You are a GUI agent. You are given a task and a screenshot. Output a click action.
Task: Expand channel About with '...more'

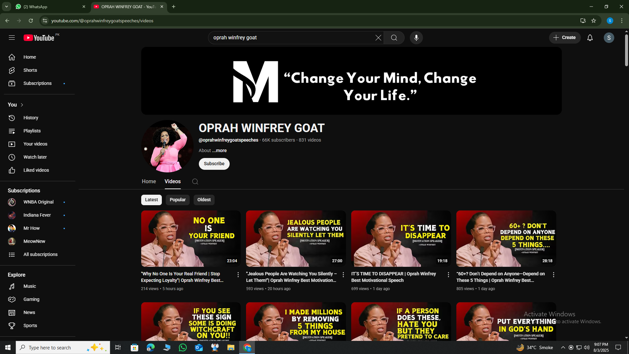219,150
